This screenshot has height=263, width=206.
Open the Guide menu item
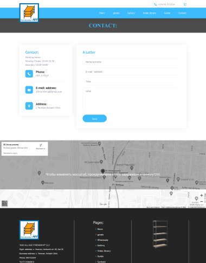(167, 13)
